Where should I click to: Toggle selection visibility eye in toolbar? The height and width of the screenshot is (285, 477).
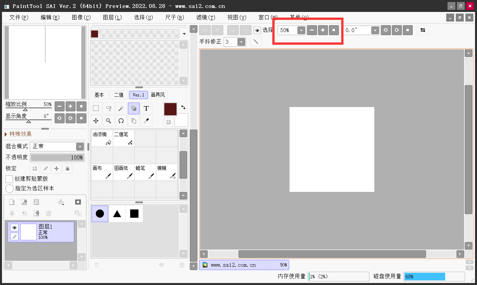point(257,30)
